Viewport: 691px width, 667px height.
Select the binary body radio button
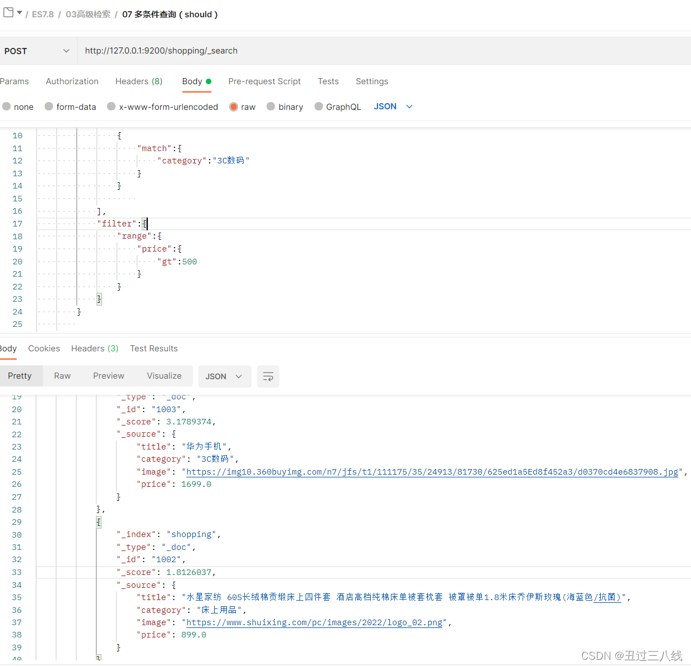[271, 107]
